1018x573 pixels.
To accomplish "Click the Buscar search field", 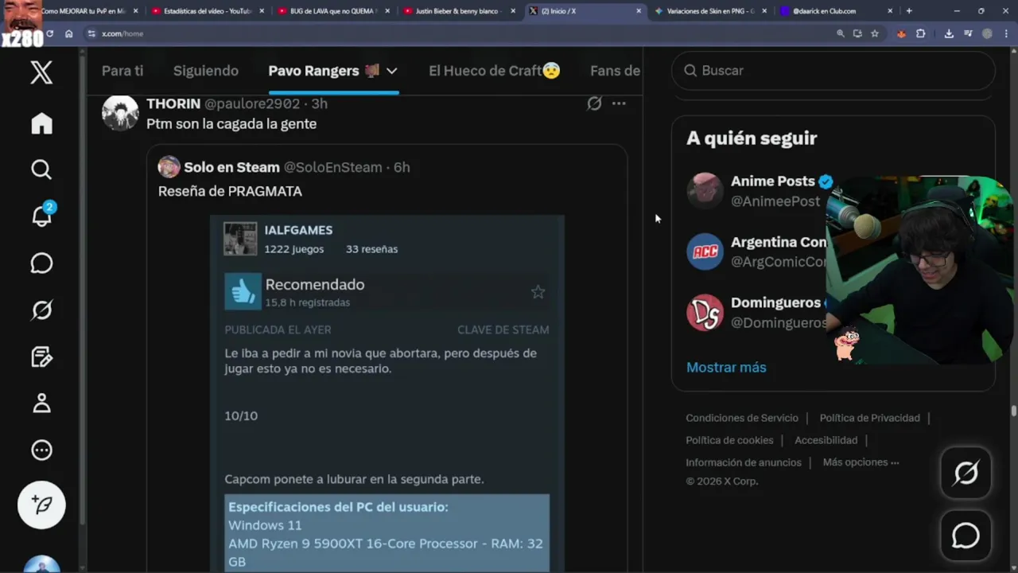I will coord(833,71).
